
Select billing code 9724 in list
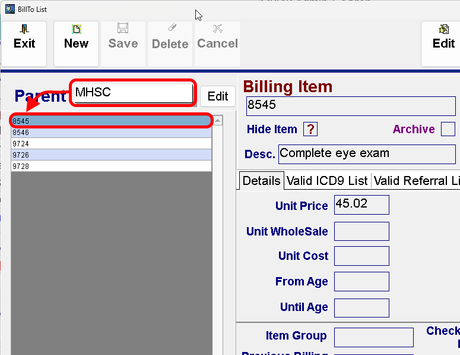(111, 144)
